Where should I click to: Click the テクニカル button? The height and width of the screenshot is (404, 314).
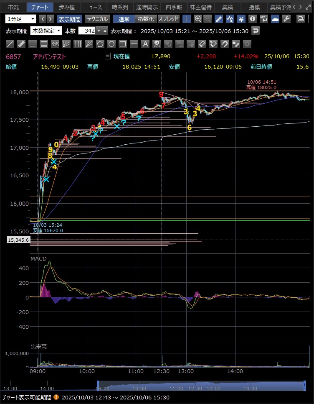coord(98,19)
